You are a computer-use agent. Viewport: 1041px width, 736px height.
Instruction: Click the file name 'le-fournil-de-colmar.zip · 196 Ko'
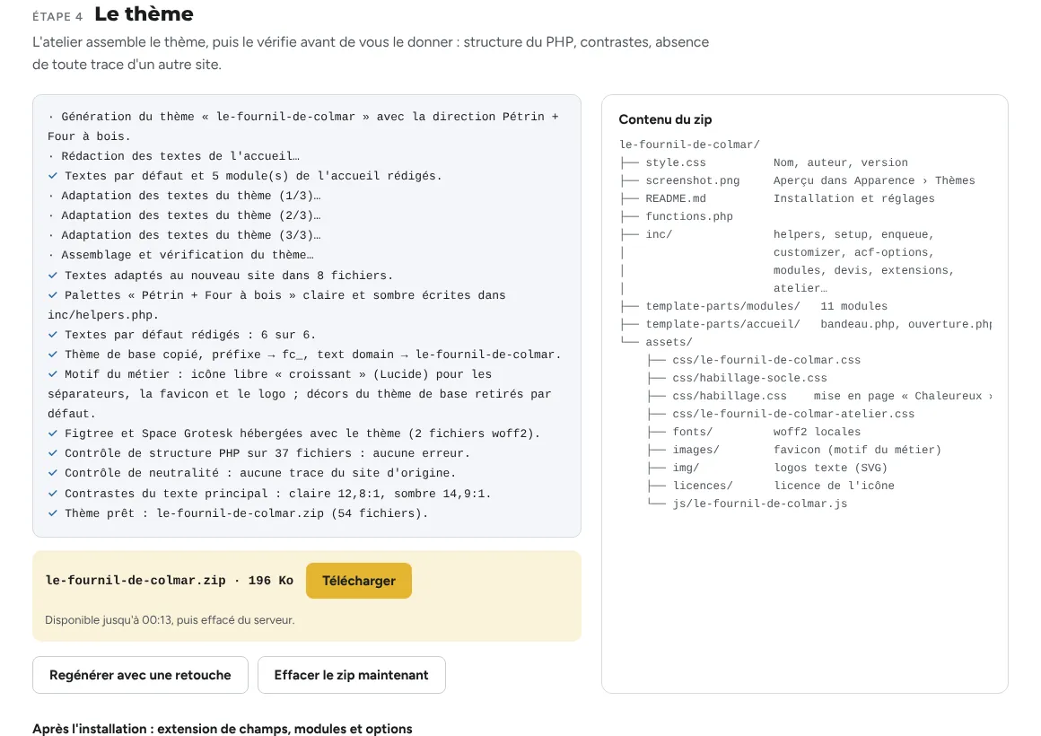[x=170, y=581]
